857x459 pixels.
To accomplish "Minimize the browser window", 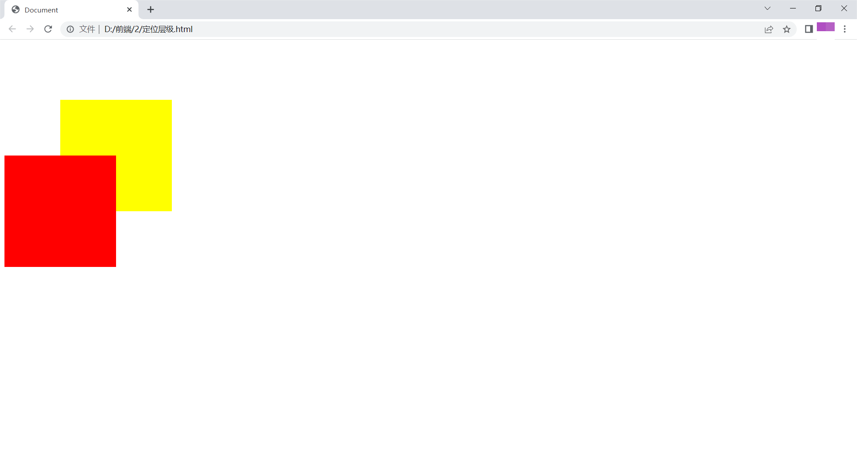I will [793, 8].
